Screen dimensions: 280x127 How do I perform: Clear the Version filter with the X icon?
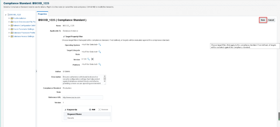click(92, 59)
